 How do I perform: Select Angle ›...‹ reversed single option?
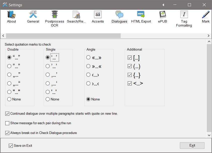pos(88,83)
